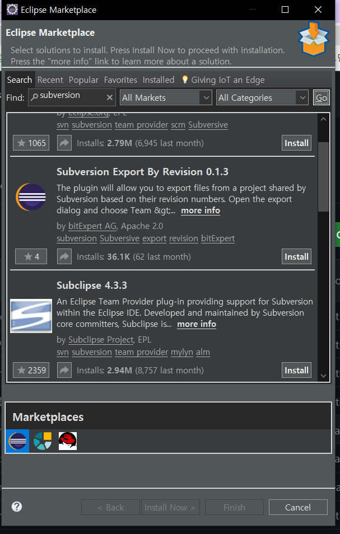Click the Subversion Export By Revision 0.1.3 title
The image size is (340, 534).
point(142,172)
